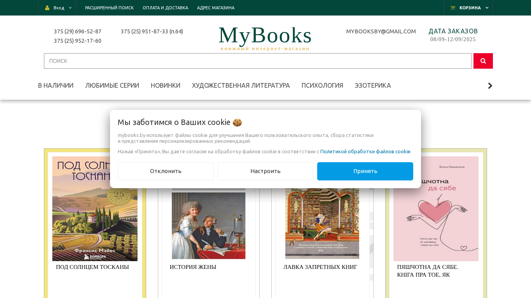Click the shopping cart icon
This screenshot has height=298, width=531.
[x=452, y=8]
